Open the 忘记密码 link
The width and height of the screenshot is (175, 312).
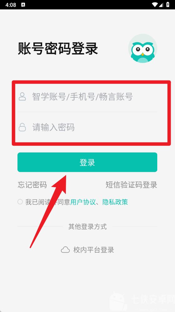32,185
